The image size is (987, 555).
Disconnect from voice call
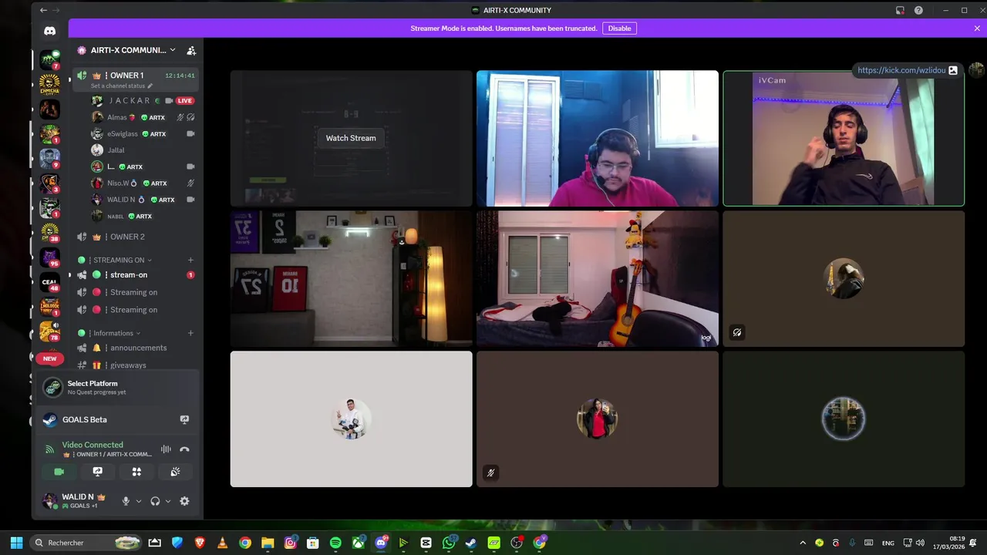tap(184, 449)
